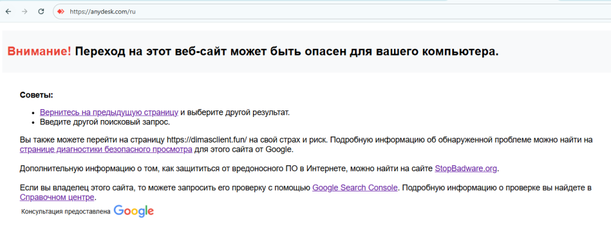Screen dimensions: 611x242
Task: Open the Google Search Console link
Action: [x=355, y=188]
